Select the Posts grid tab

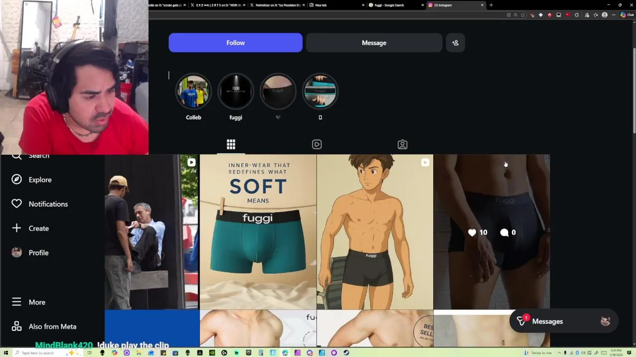coord(231,144)
